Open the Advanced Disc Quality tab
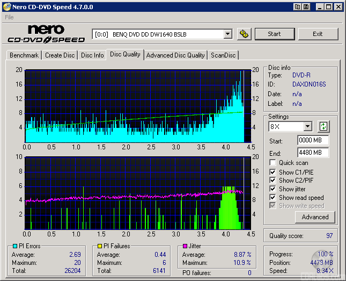 (x=175, y=55)
